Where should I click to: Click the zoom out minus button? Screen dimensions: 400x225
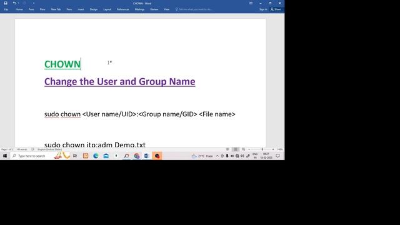[x=249, y=149]
